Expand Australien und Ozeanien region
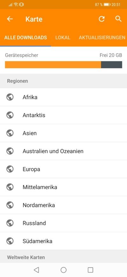The height and width of the screenshot is (277, 127). 63,151
